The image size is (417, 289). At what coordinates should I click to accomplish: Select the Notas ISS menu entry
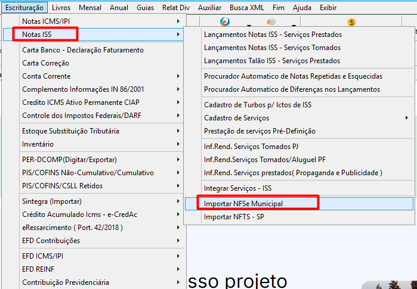click(x=93, y=35)
